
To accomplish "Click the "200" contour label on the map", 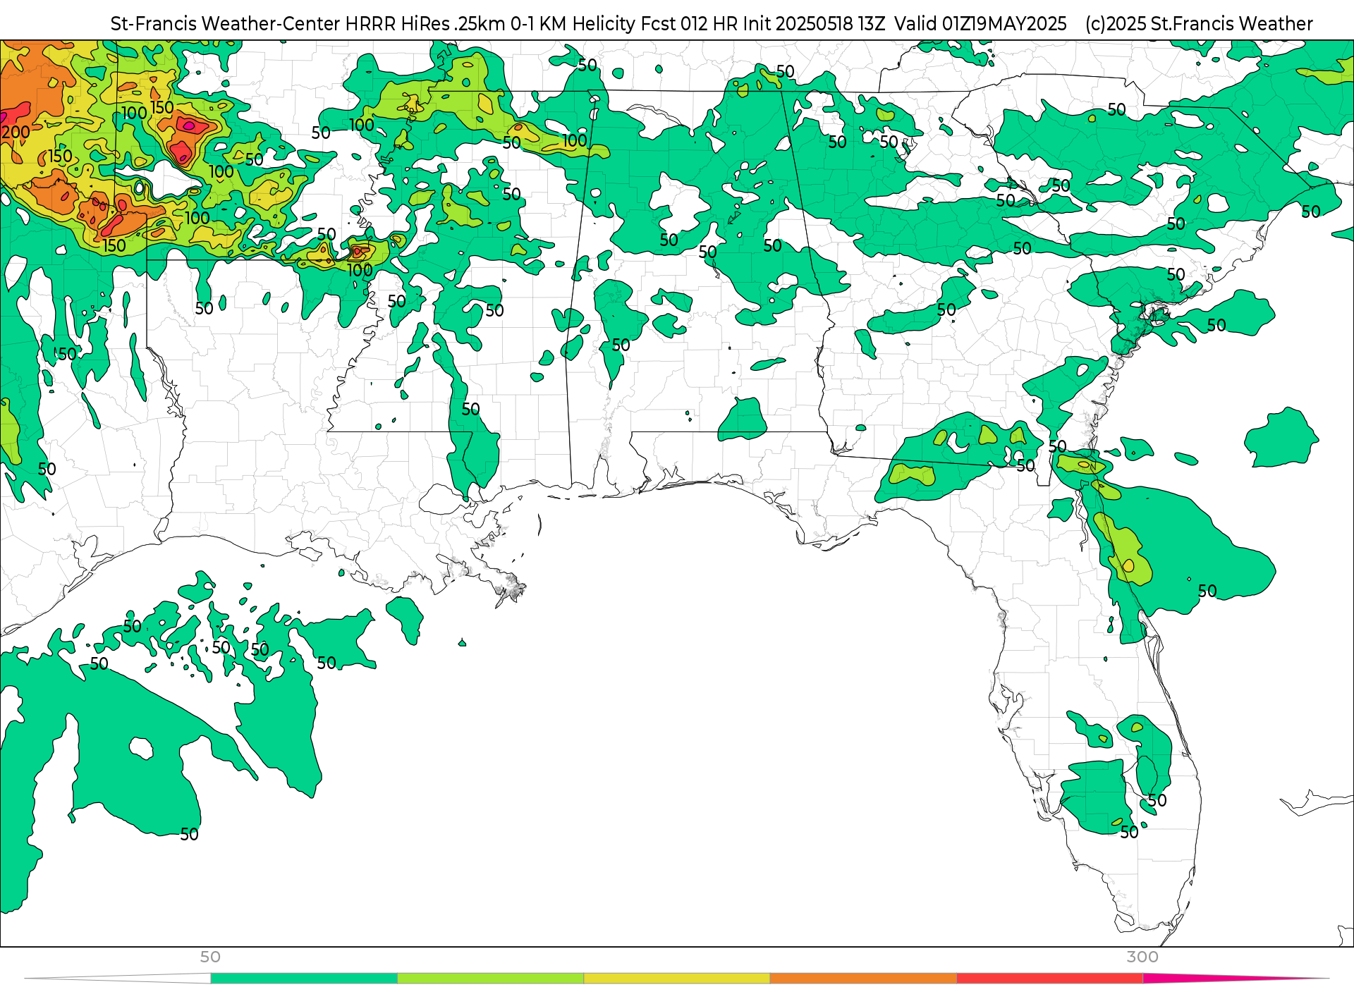I will tap(16, 132).
